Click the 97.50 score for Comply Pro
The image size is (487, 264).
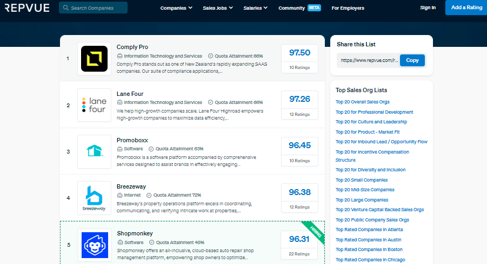coord(299,53)
